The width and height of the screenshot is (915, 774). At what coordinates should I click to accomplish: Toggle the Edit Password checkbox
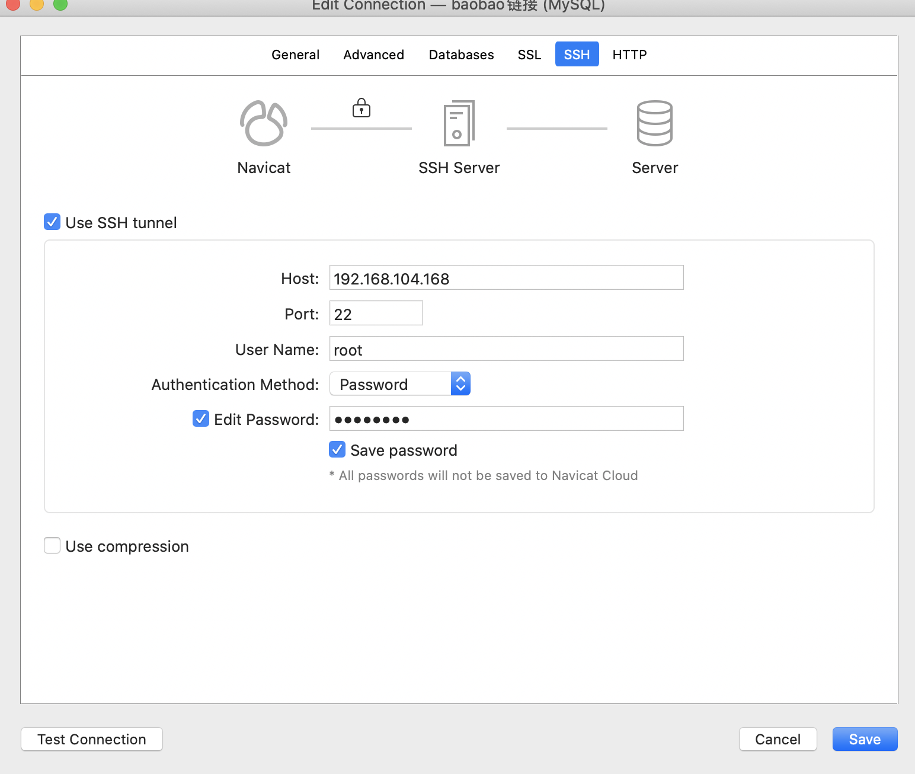pos(201,419)
